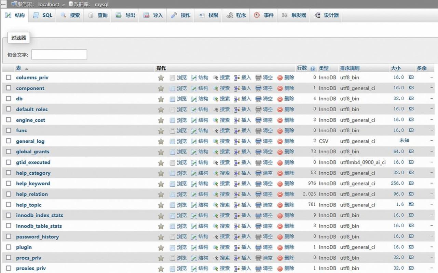The image size is (438, 273).
Task: Star the help_topic table as favorite
Action: click(161, 205)
